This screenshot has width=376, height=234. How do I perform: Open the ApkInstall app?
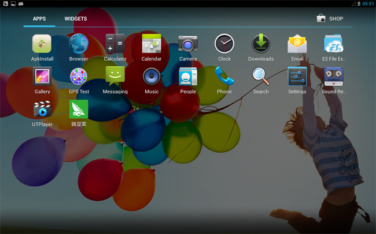[x=42, y=48]
